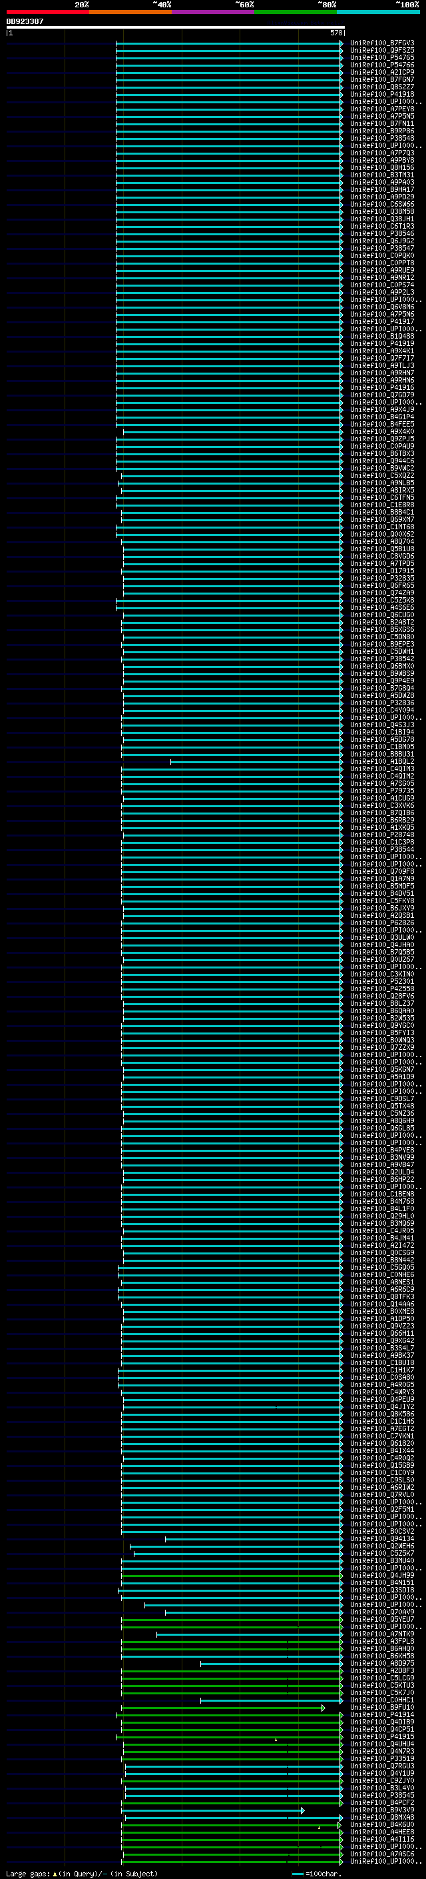The height and width of the screenshot is (1879, 426).
Task: Click hit UniRef100_B6KH58
Action: [382, 1656]
